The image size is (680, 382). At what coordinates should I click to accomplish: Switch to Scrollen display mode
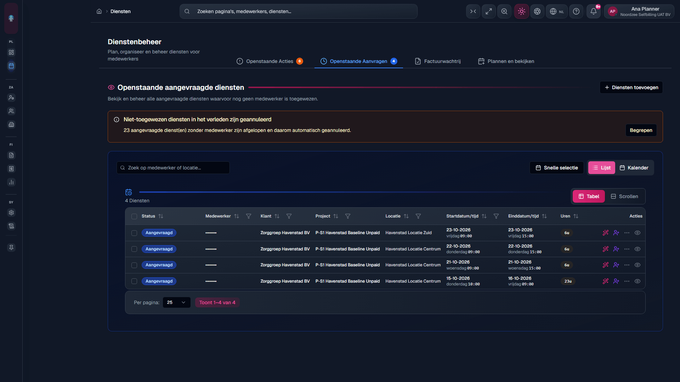pyautogui.click(x=625, y=196)
